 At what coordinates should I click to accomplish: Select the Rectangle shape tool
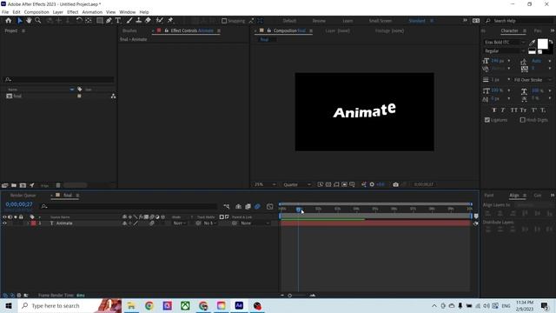pyautogui.click(x=100, y=21)
